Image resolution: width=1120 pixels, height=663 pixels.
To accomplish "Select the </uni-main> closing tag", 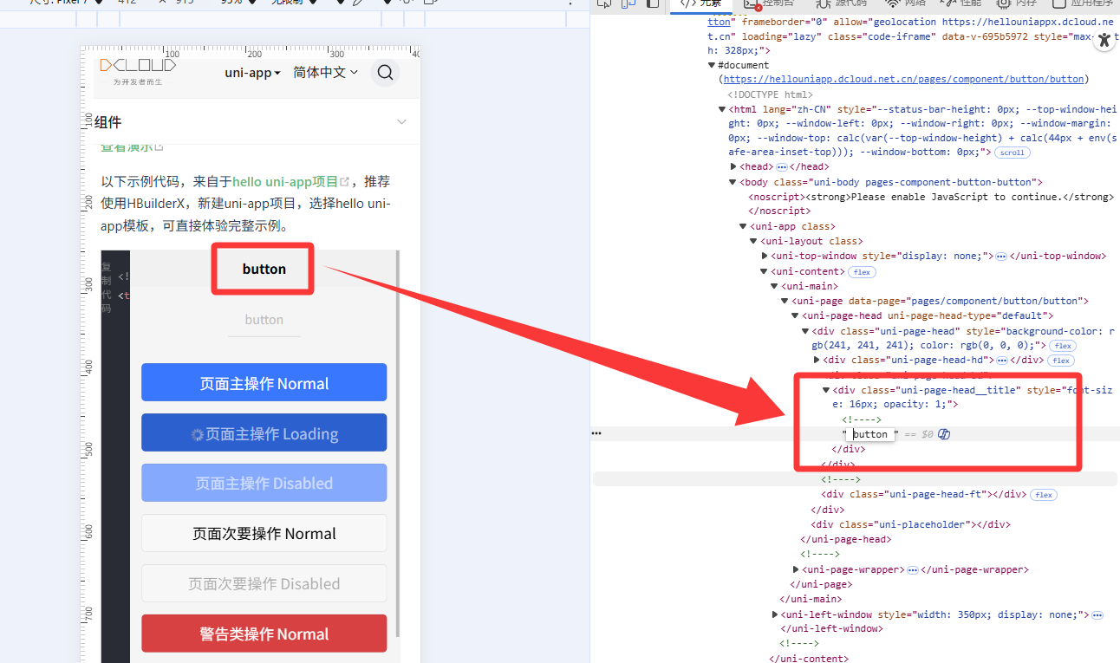I will tap(811, 599).
